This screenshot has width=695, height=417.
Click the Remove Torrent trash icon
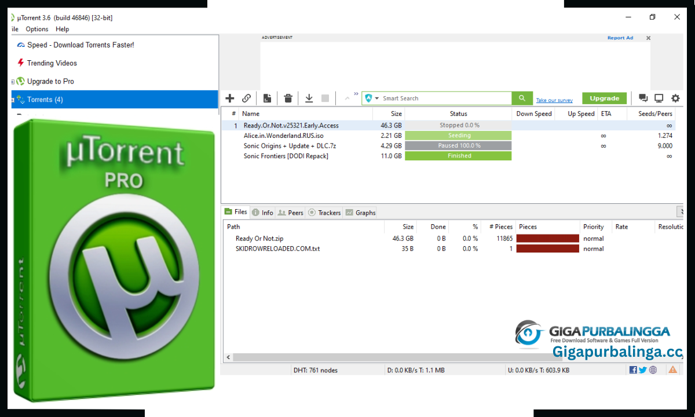tap(288, 98)
